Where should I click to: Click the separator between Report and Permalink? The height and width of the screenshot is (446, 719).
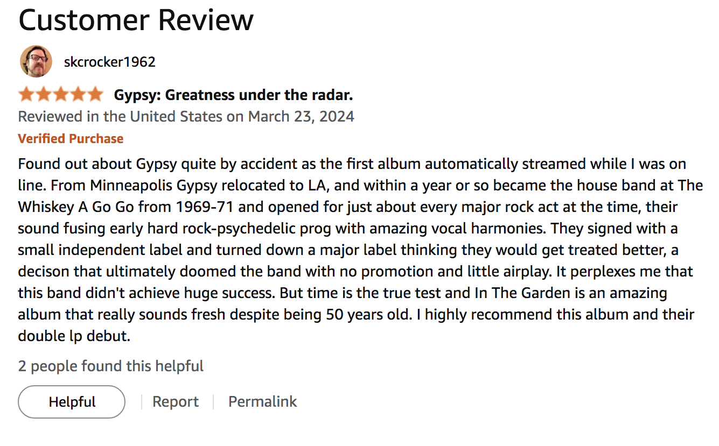point(214,401)
